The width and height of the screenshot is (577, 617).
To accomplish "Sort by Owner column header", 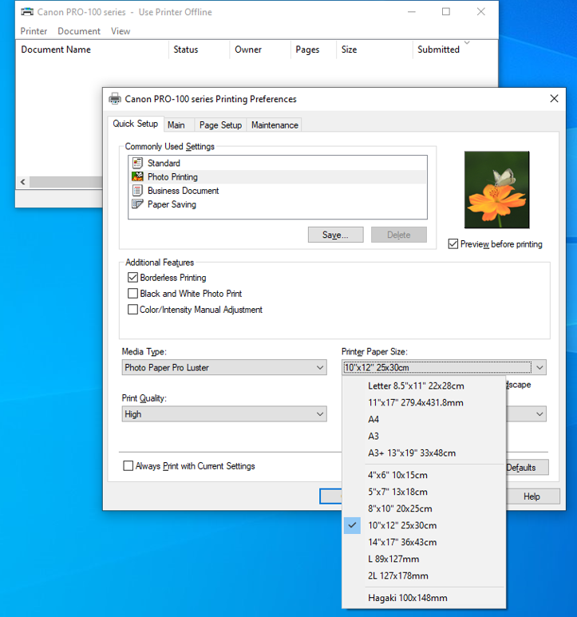I will click(x=260, y=49).
